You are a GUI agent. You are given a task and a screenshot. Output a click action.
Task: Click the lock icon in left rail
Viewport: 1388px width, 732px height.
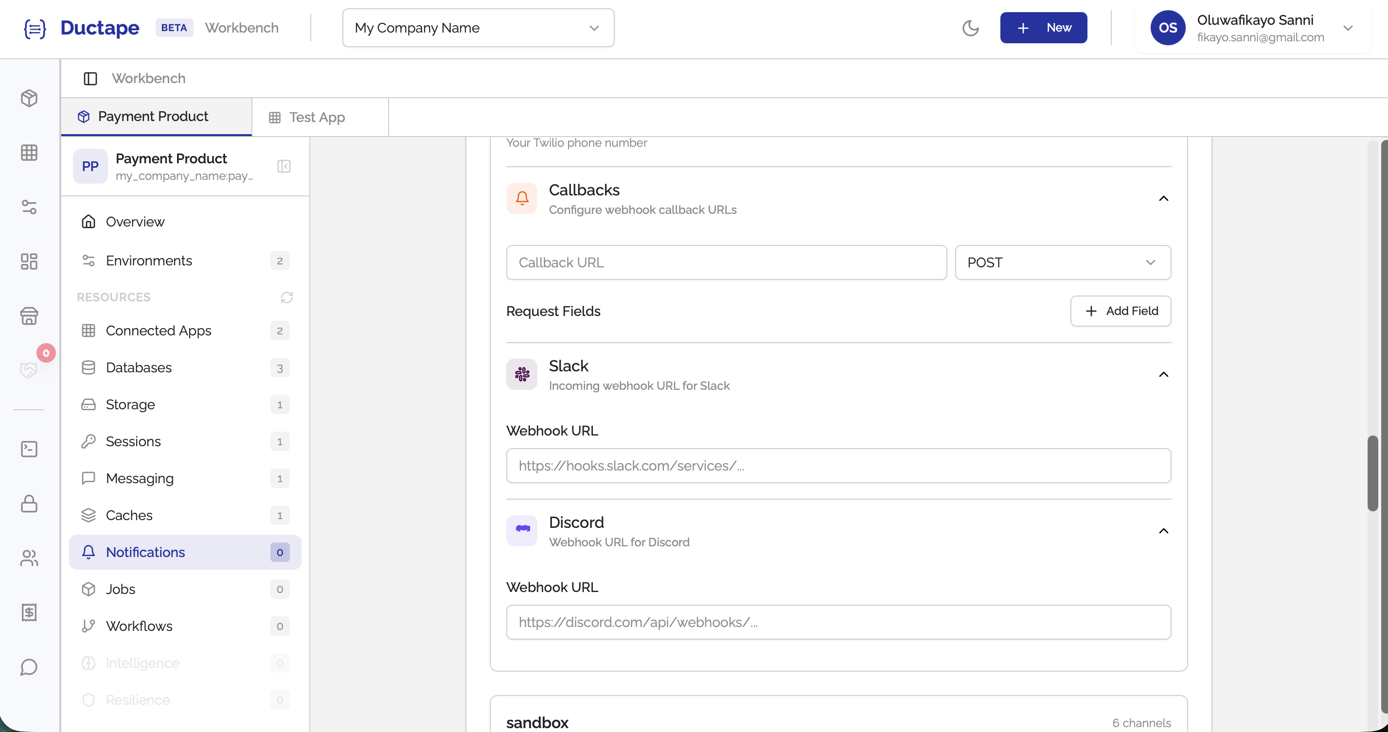[x=29, y=504]
